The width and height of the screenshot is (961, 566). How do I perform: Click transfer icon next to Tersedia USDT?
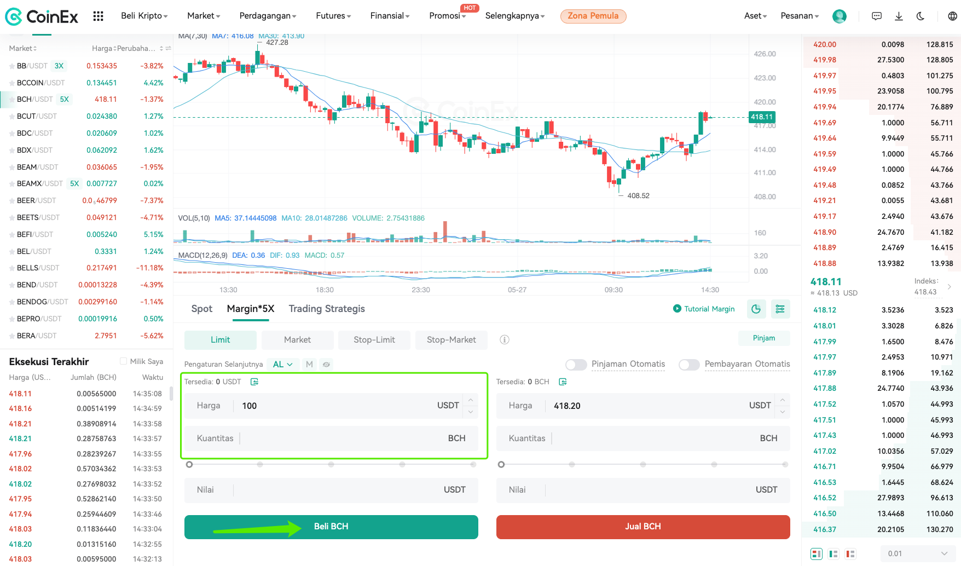(254, 382)
